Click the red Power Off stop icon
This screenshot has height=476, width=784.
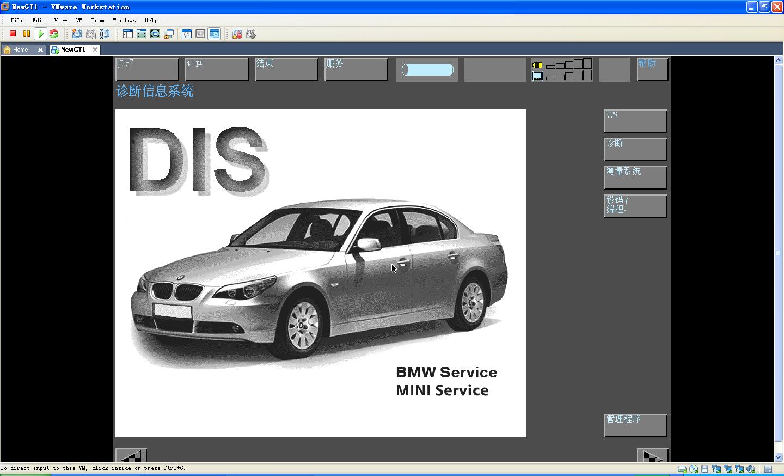coord(13,34)
